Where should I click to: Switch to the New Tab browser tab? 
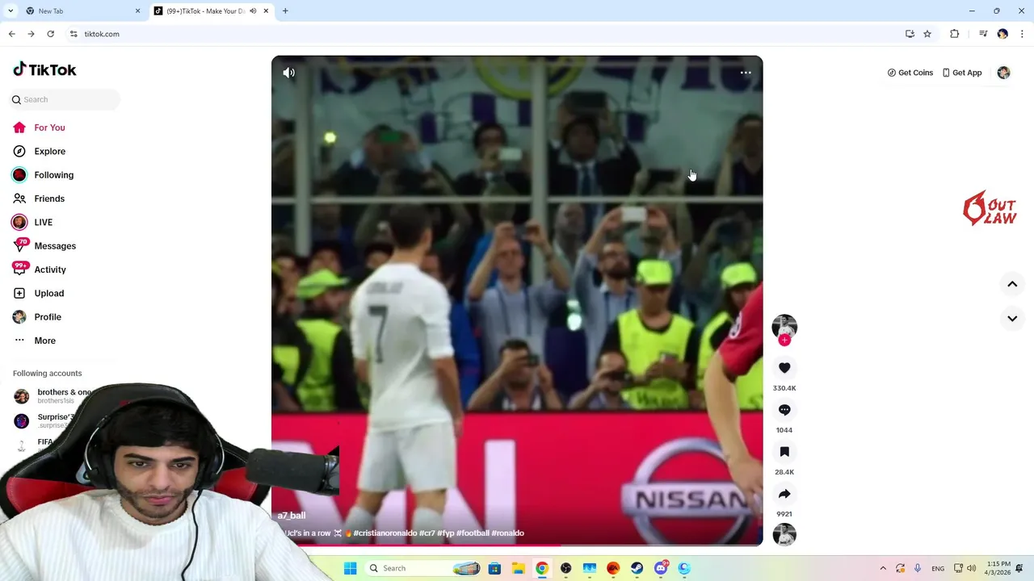(x=81, y=11)
